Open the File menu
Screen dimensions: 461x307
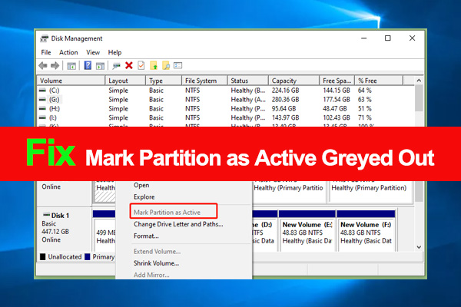(x=46, y=53)
